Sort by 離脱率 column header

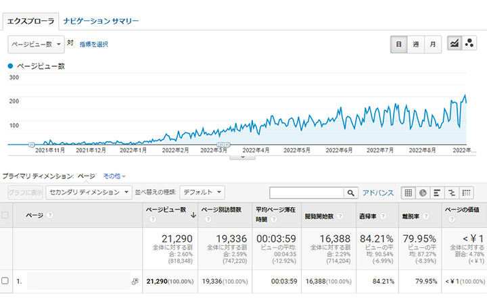click(x=411, y=216)
